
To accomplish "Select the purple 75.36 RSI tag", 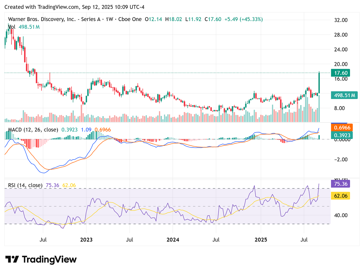I will point(340,184).
